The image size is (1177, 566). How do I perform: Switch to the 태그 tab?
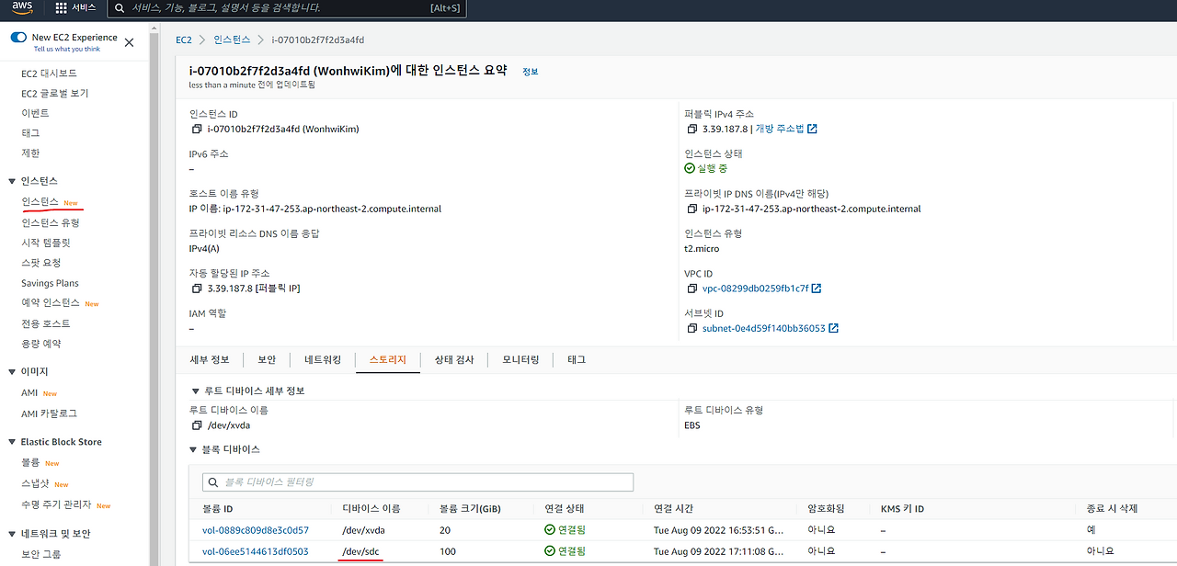(x=577, y=360)
